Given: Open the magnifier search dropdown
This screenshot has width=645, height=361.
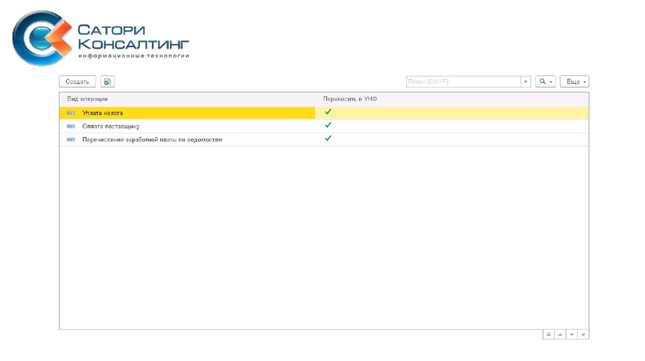Looking at the screenshot, I should coord(545,82).
